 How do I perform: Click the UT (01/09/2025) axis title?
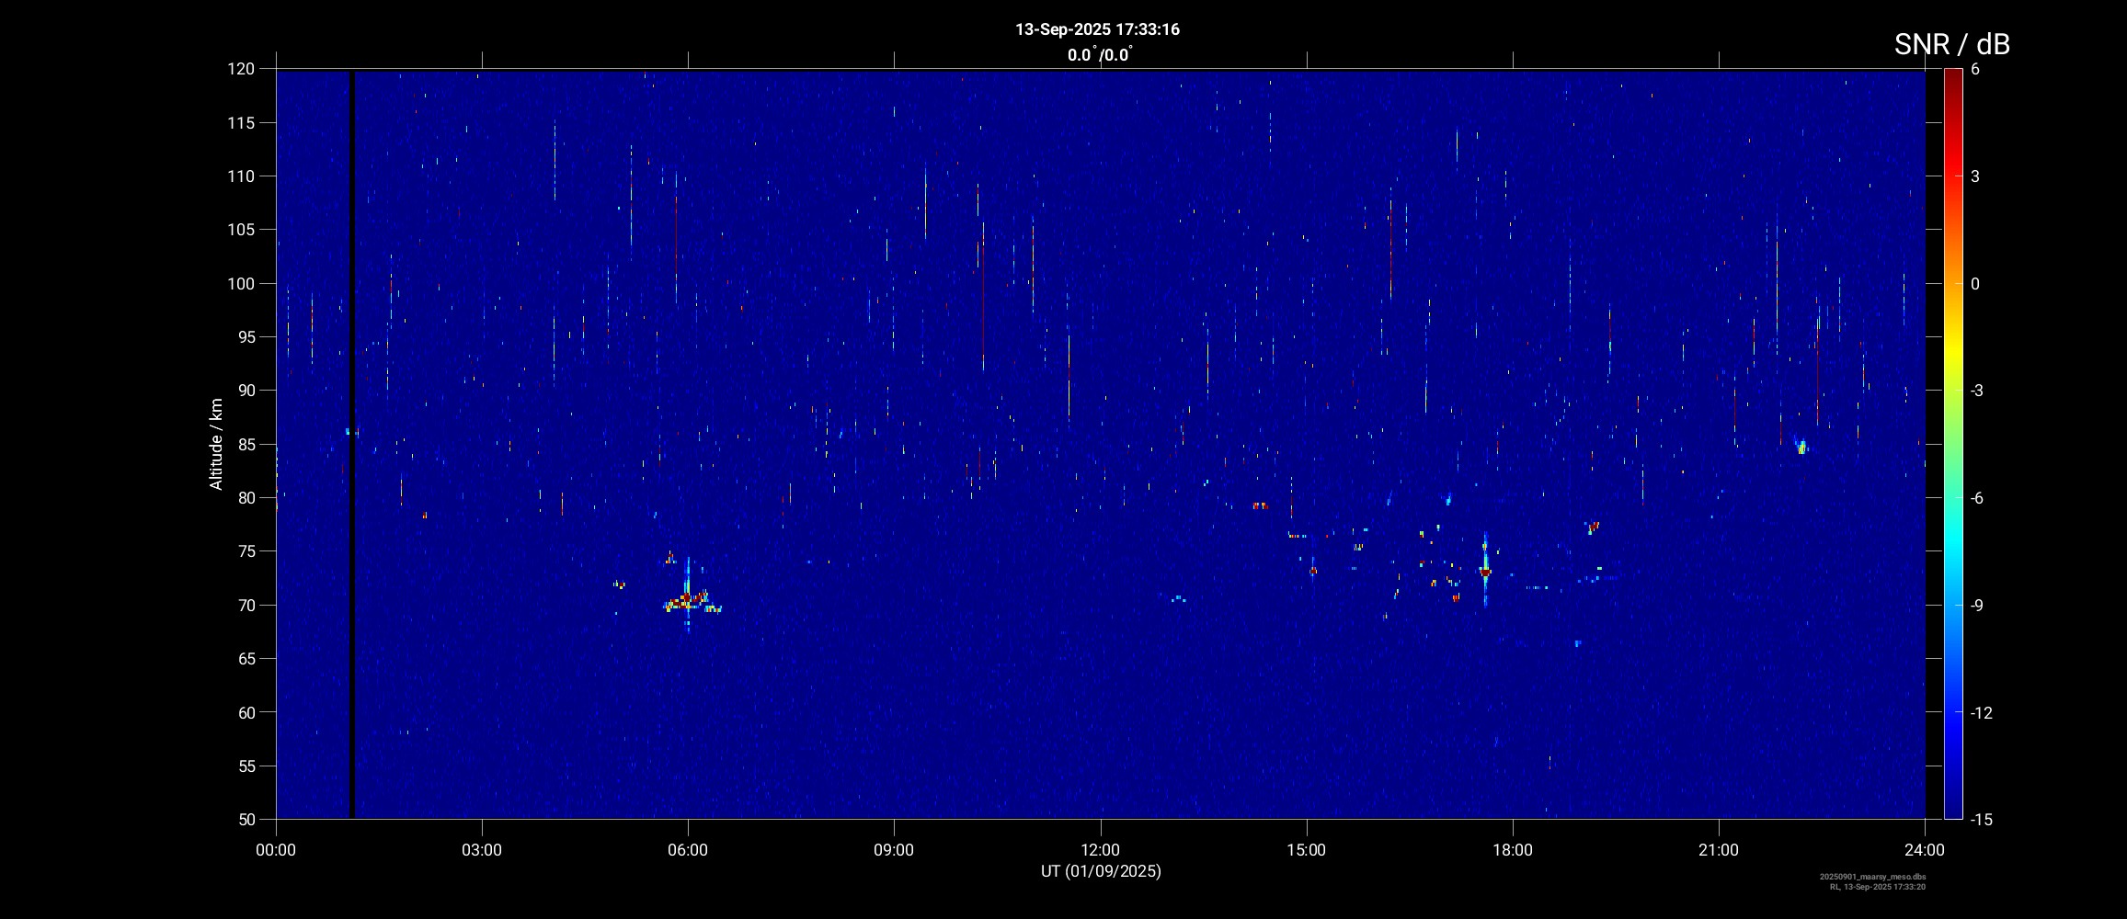[1101, 871]
